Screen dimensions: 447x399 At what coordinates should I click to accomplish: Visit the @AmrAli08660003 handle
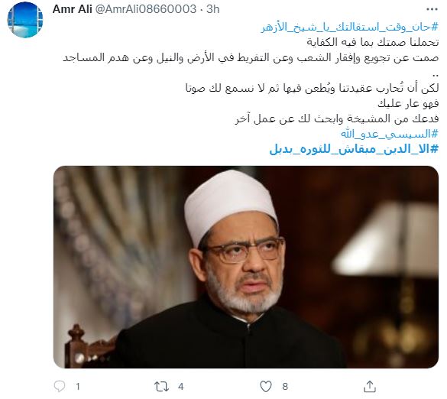pyautogui.click(x=145, y=9)
